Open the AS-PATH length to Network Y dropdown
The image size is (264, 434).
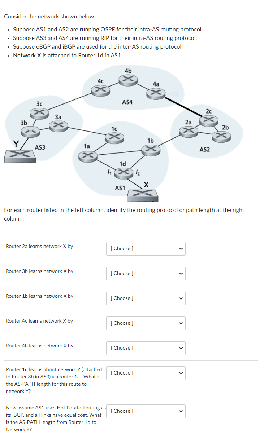(x=146, y=373)
